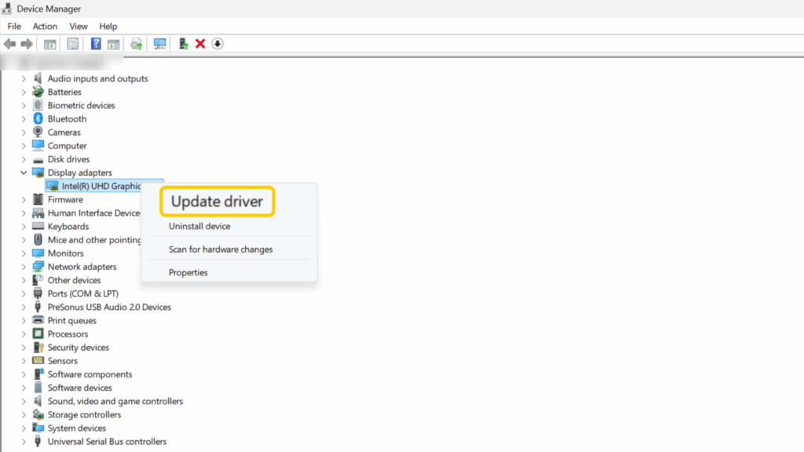
Task: Click the Keyboards category icon
Action: coord(38,227)
